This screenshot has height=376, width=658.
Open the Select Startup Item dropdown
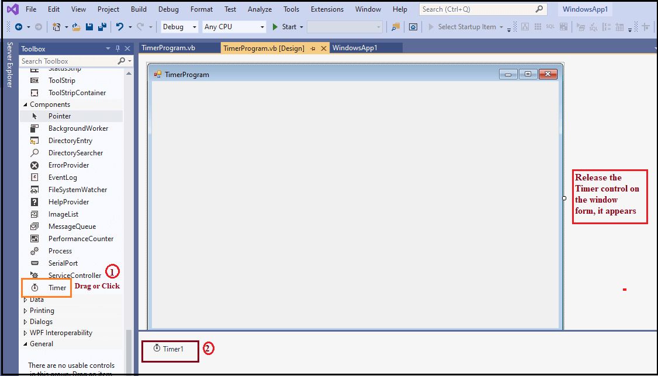click(x=501, y=27)
